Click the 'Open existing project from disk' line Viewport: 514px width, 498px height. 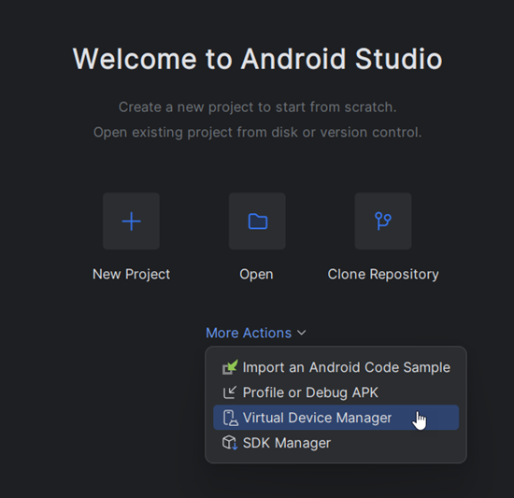[x=258, y=133]
